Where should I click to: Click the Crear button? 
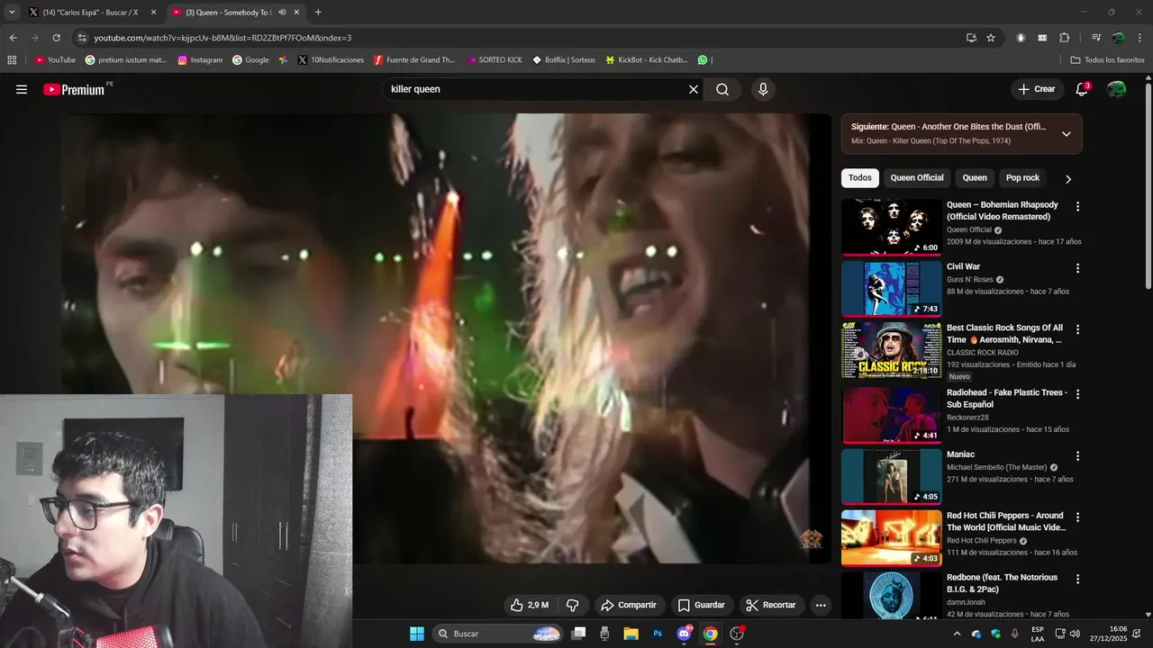pos(1036,89)
